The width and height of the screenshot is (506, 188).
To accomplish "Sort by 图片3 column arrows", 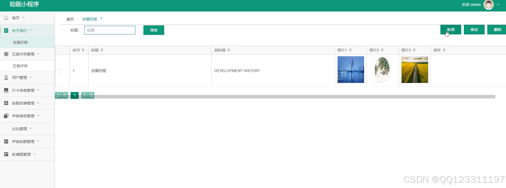I will [414, 50].
